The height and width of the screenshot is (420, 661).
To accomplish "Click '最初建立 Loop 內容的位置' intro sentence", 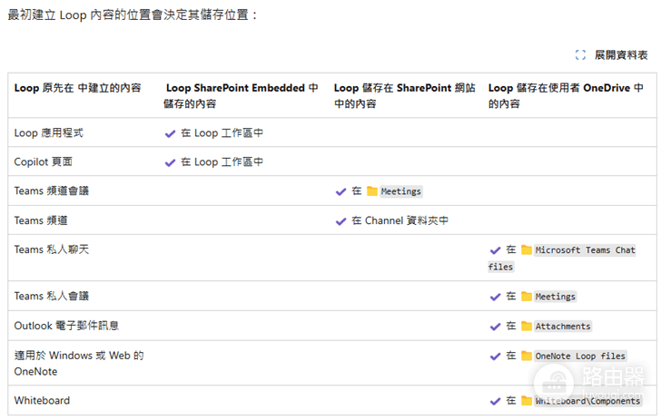I will (133, 15).
